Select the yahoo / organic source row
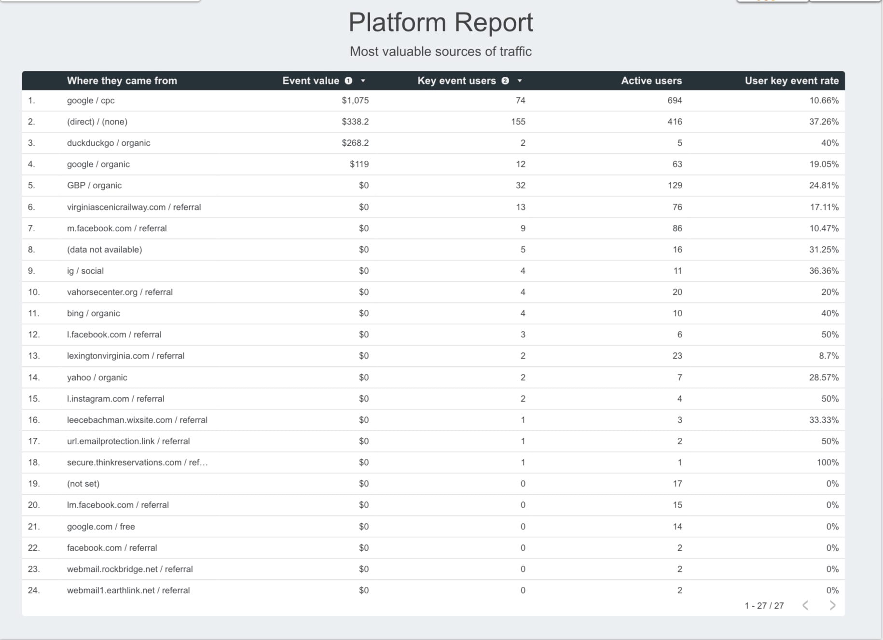 pos(97,377)
